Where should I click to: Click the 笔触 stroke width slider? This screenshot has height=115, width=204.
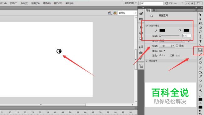point(169,36)
